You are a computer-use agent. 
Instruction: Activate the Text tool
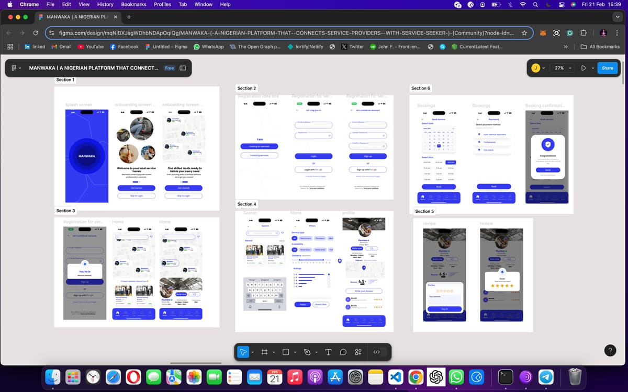coord(328,352)
